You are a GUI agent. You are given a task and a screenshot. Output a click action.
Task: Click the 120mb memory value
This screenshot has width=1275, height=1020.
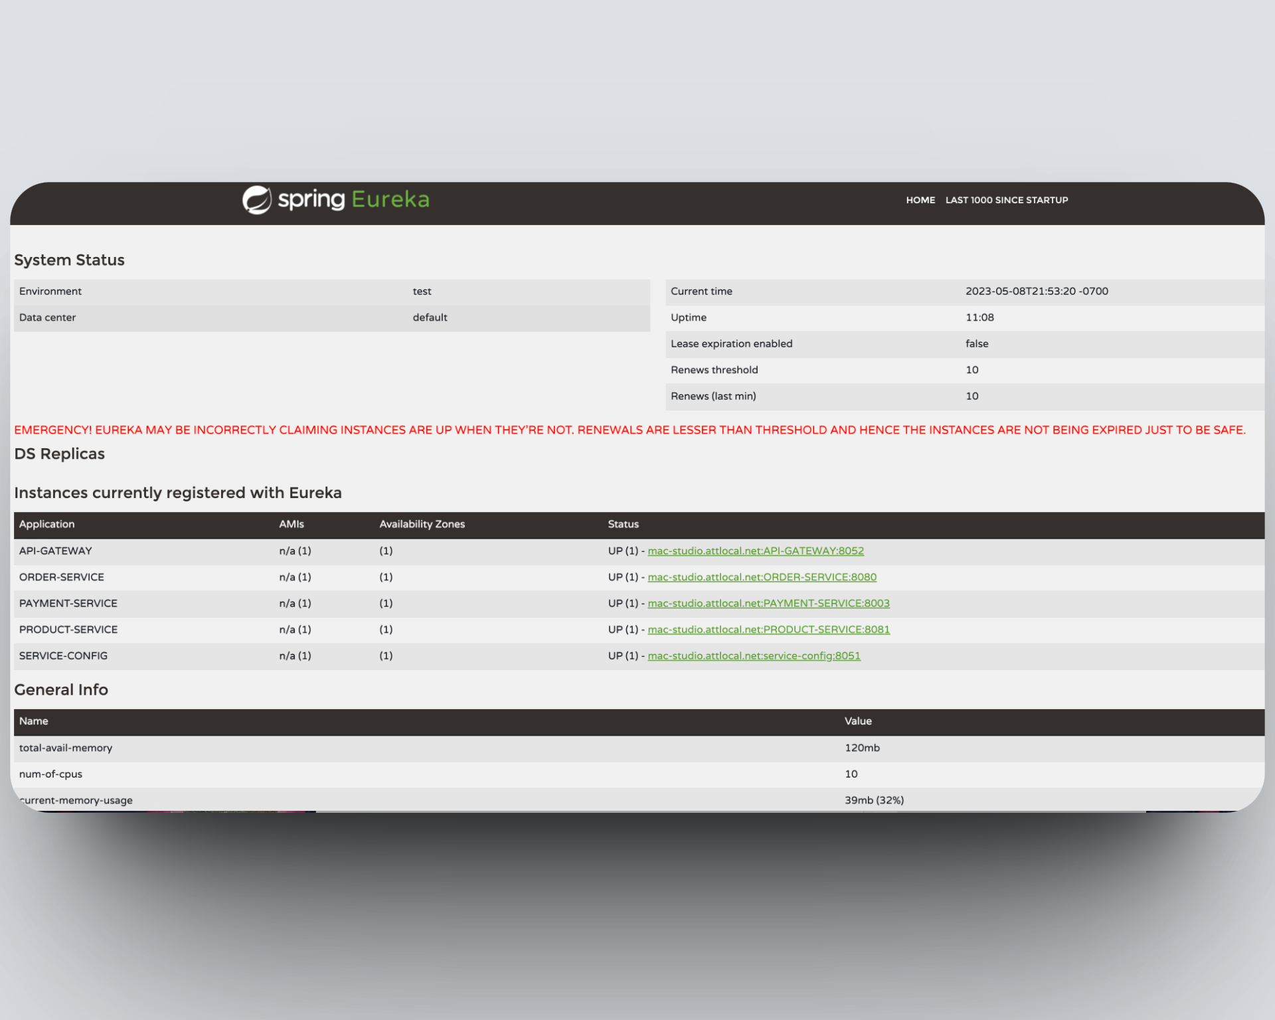click(x=862, y=748)
